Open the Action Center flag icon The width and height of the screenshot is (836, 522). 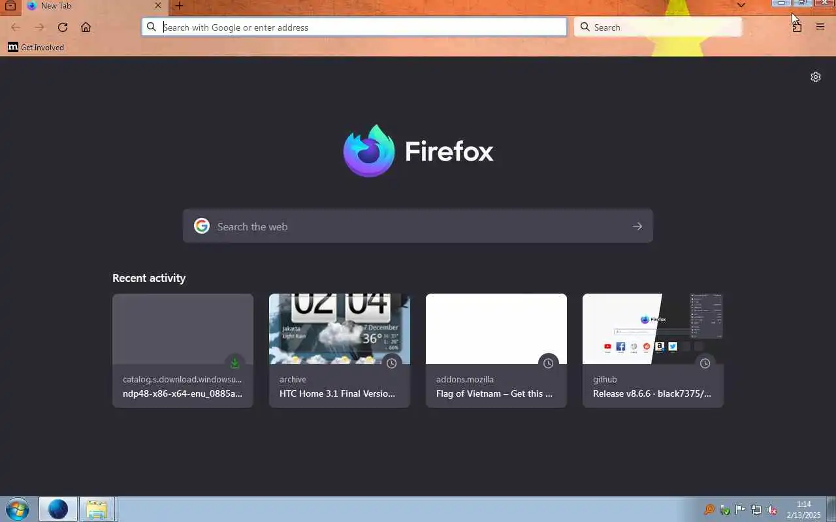click(x=740, y=510)
